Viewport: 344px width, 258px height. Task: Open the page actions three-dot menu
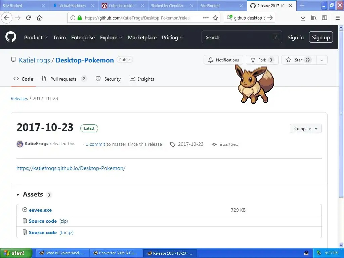point(206,18)
